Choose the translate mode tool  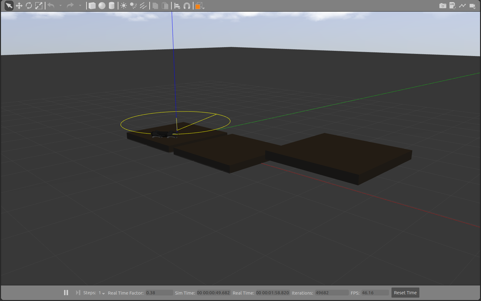point(19,6)
